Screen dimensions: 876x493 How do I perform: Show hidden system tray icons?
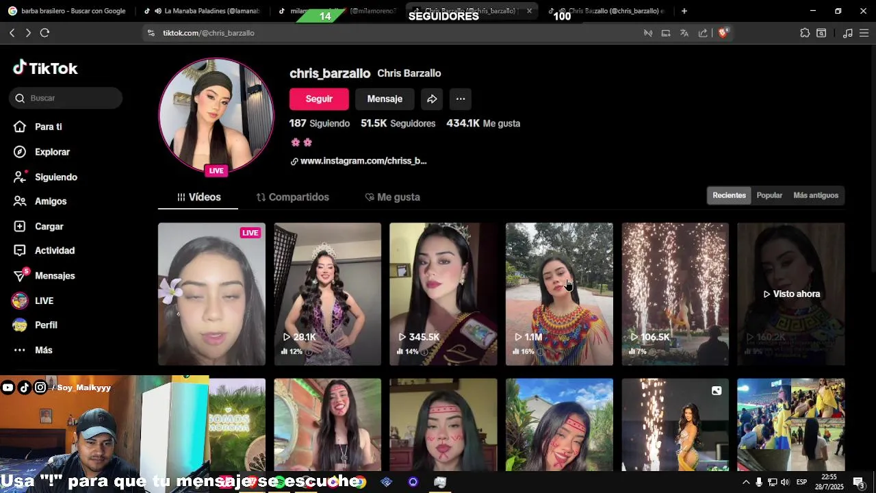point(746,482)
